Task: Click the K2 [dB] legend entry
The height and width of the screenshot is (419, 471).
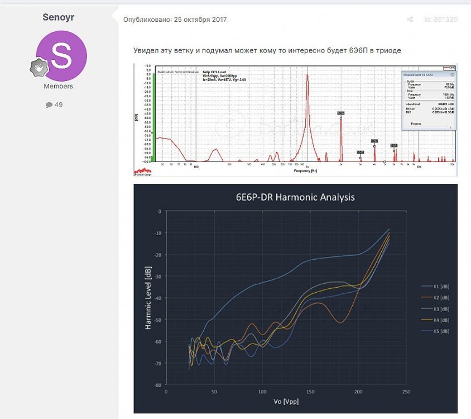Action: coord(436,298)
